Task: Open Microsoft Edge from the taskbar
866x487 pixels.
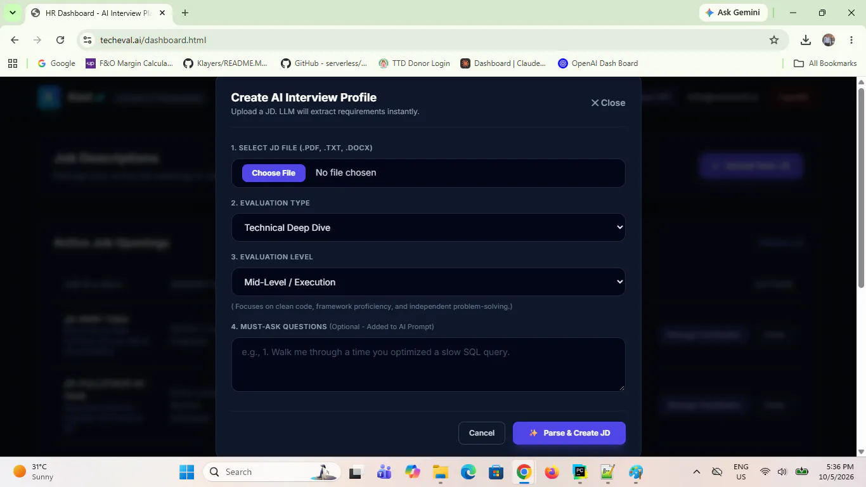Action: (x=468, y=472)
